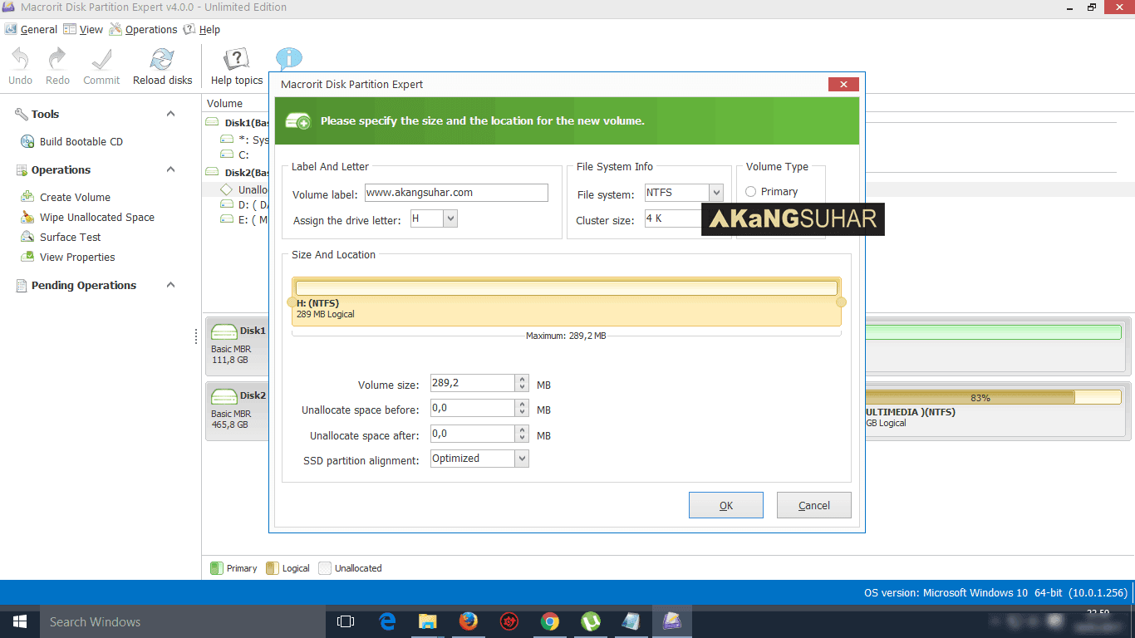Select the Primary volume type radio button
The width and height of the screenshot is (1135, 638).
coord(751,192)
